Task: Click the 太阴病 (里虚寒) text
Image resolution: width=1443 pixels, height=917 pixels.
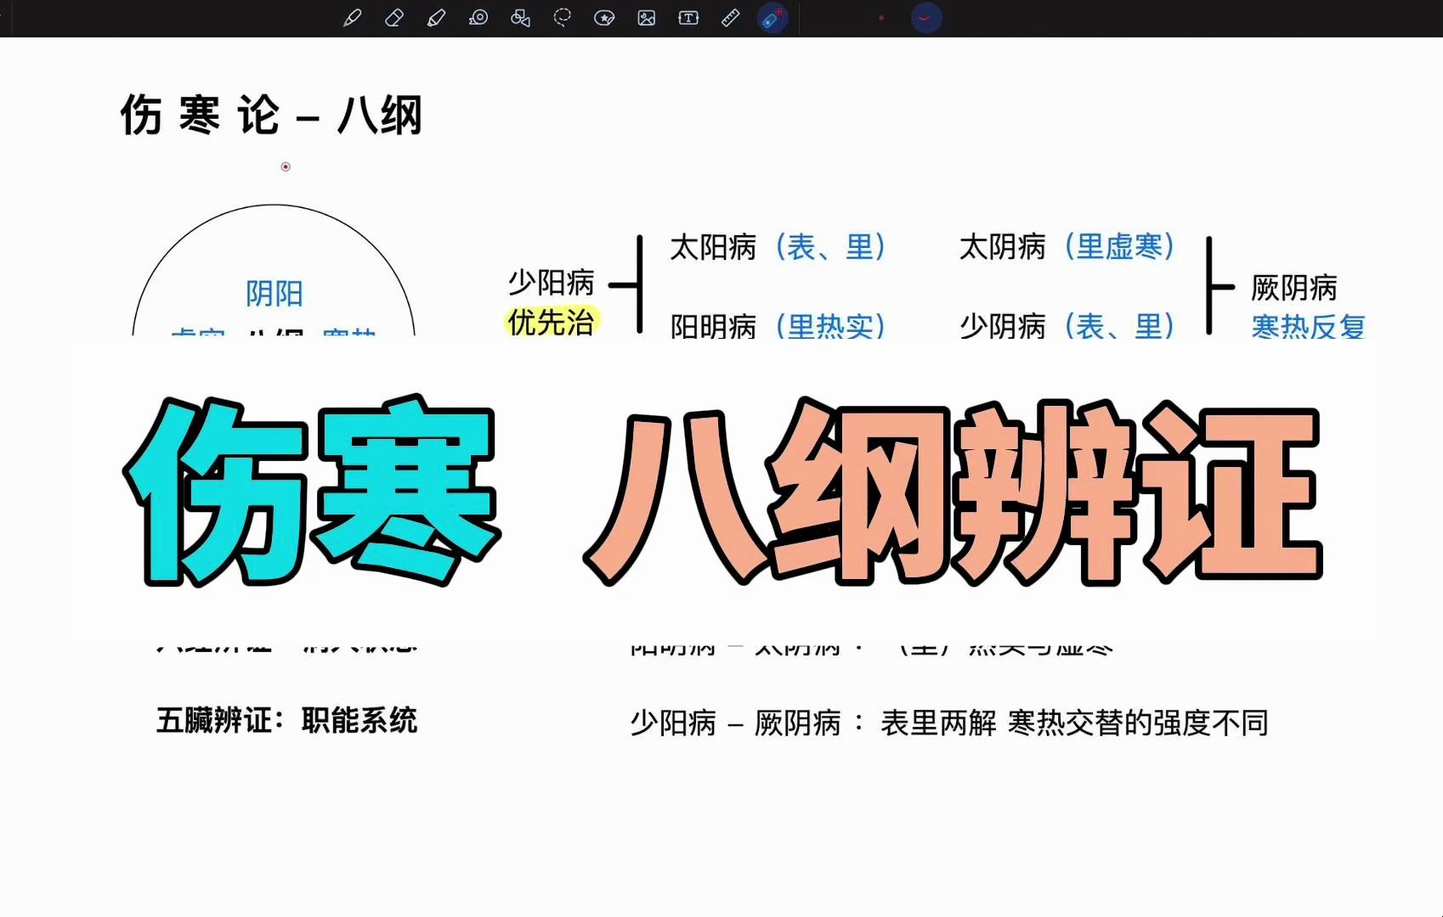Action: pos(1067,247)
